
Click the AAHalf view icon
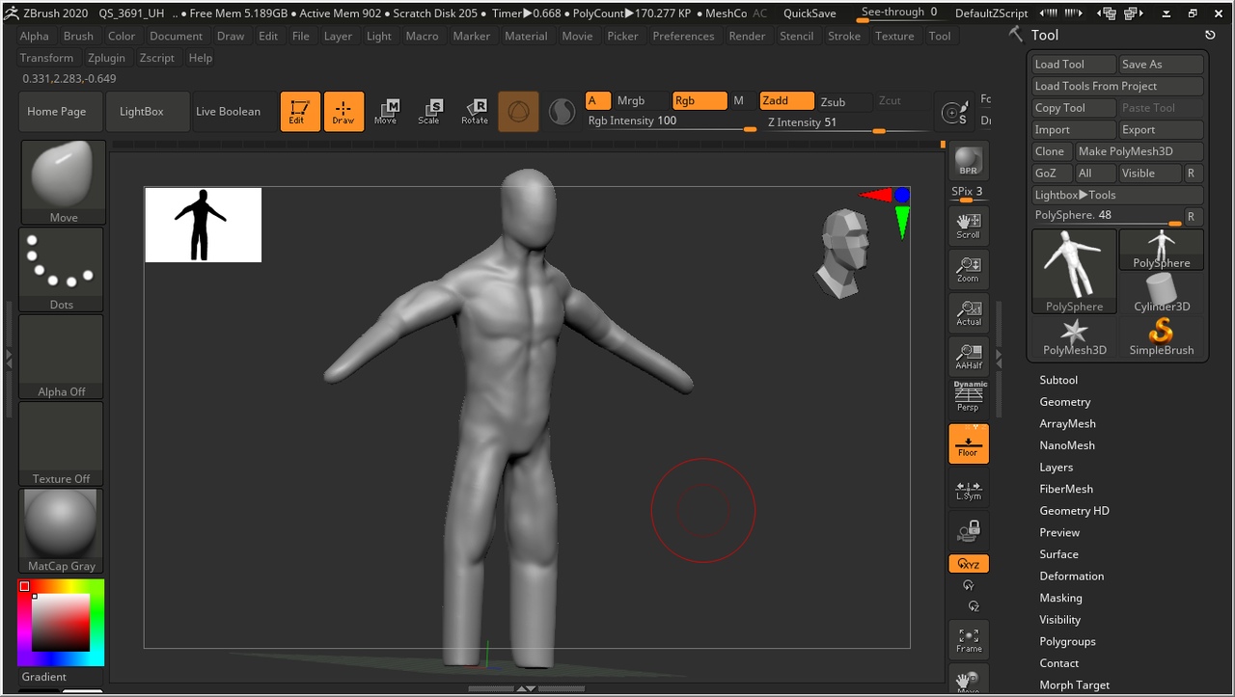[x=968, y=355]
